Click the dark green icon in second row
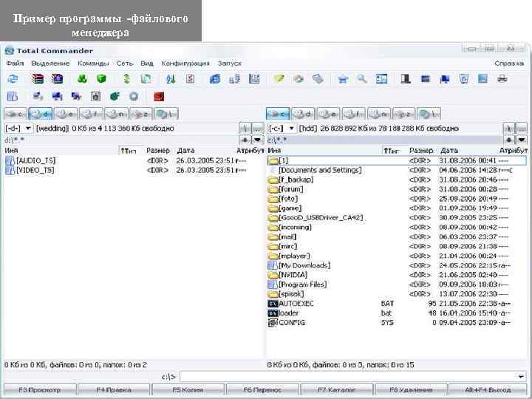The width and height of the screenshot is (532, 399). pyautogui.click(x=115, y=97)
